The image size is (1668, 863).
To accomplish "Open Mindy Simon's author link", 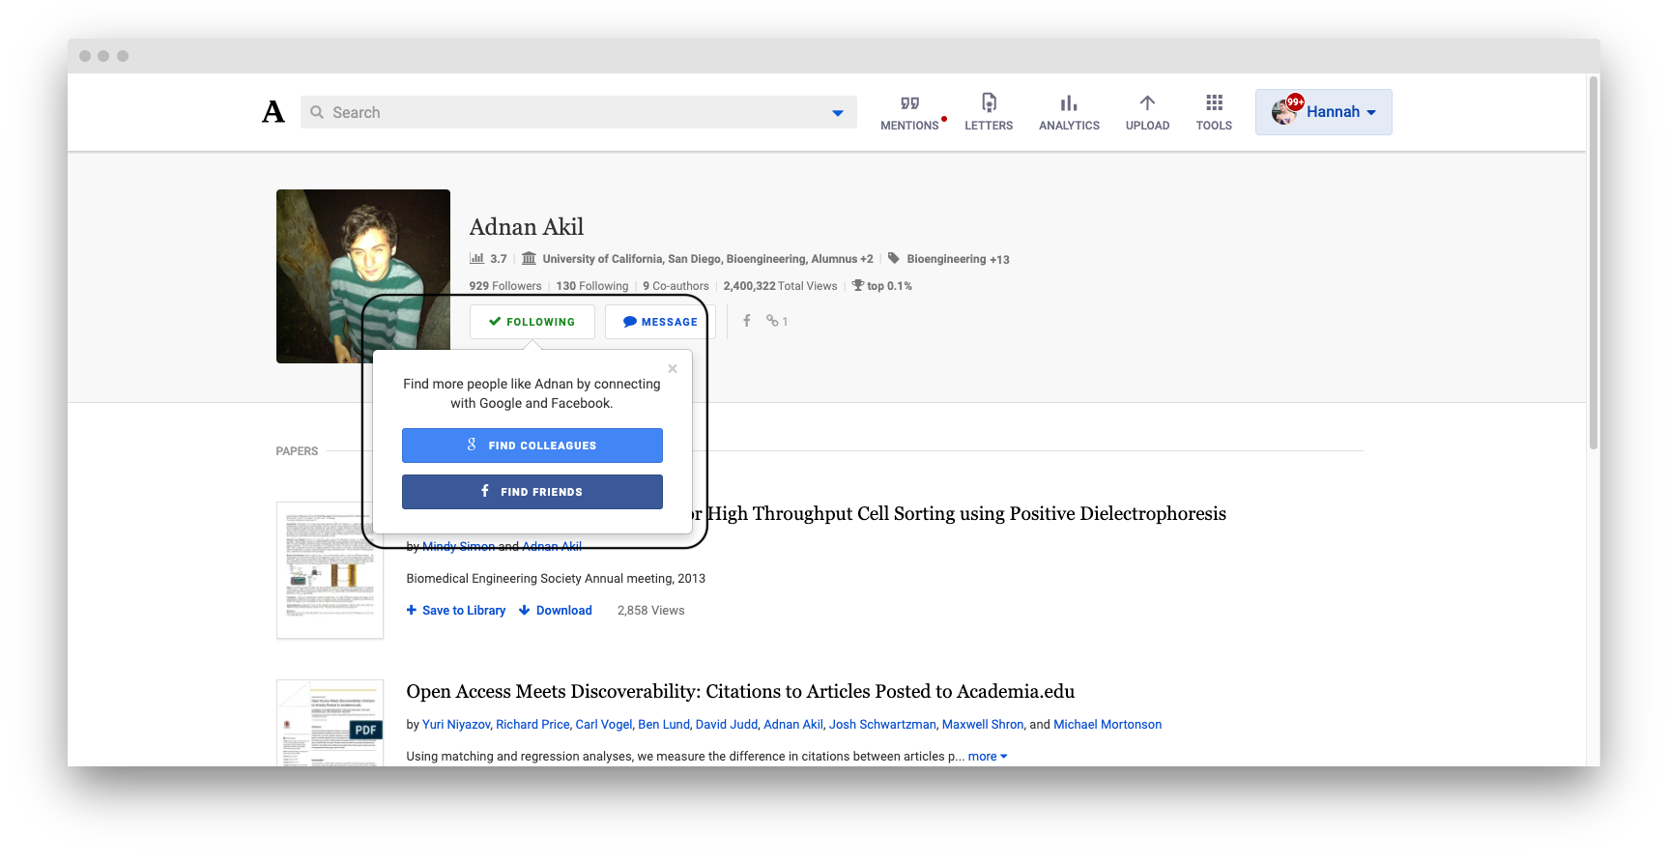I will [458, 546].
